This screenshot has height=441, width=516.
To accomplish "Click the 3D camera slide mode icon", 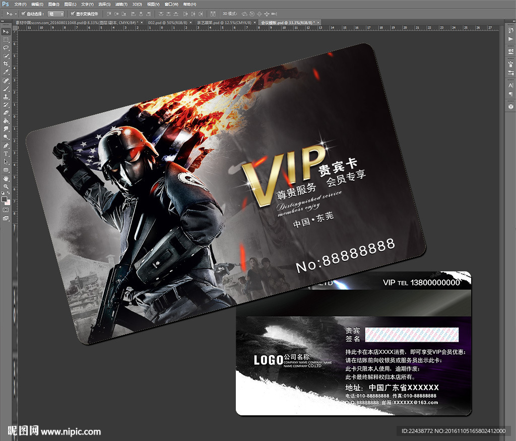I will [275, 14].
